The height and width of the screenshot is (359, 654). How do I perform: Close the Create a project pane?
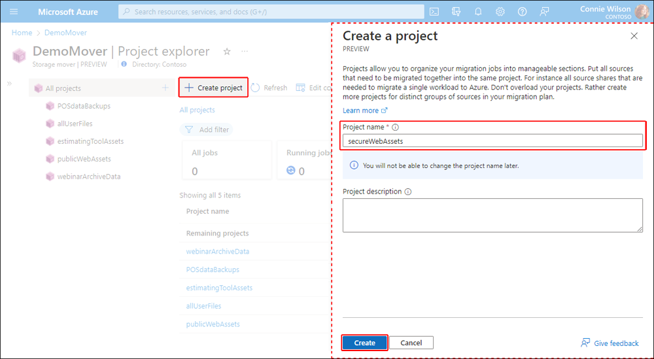(x=634, y=36)
